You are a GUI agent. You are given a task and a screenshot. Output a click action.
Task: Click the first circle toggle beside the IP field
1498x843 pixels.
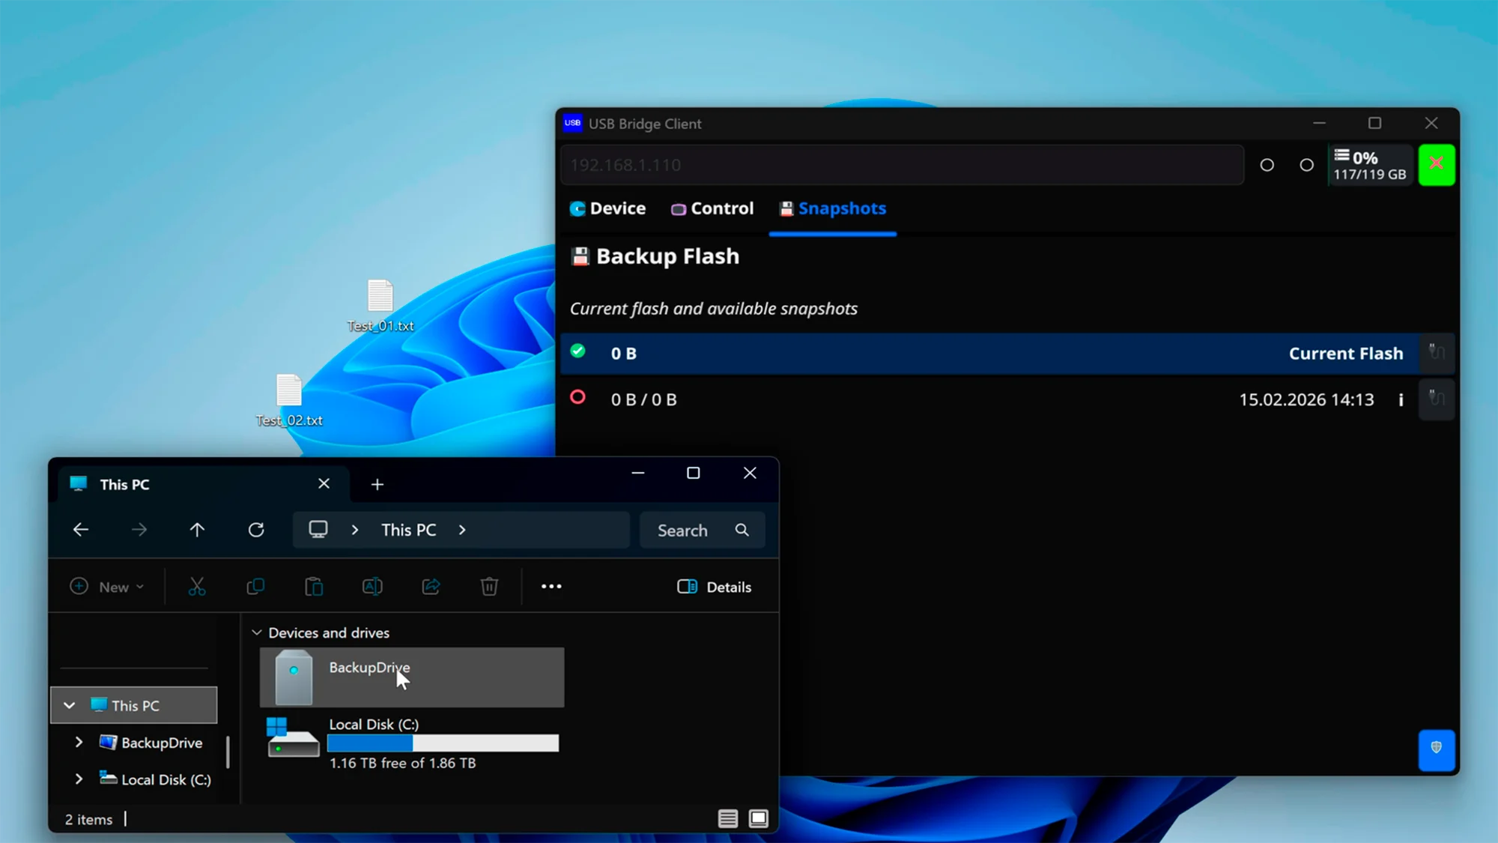(1268, 165)
